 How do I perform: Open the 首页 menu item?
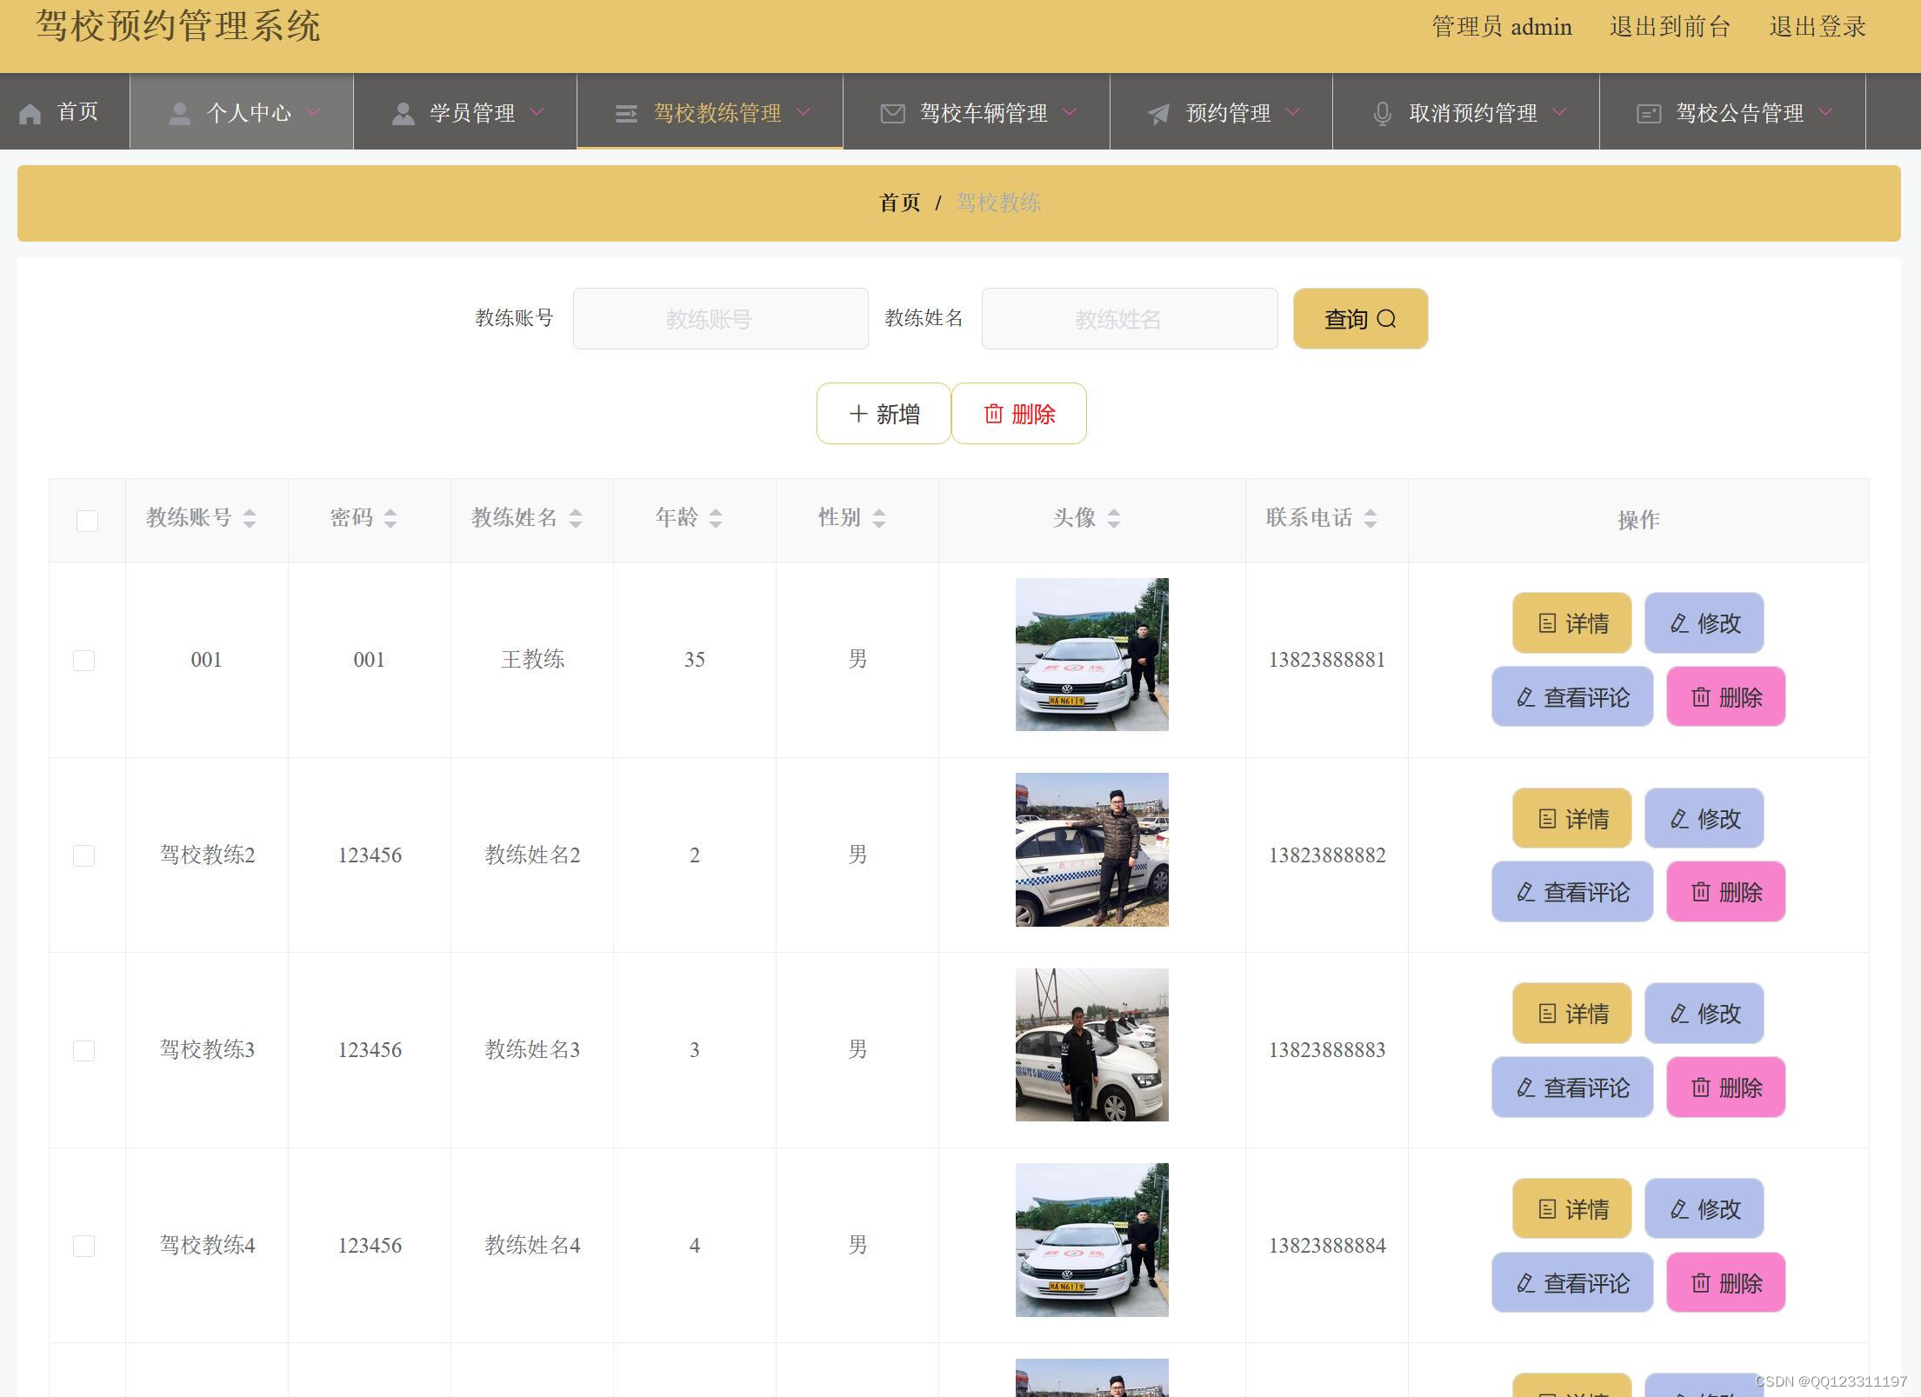(x=65, y=112)
